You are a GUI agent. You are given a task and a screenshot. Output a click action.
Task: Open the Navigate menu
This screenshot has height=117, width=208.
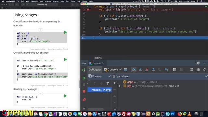point(34,1)
